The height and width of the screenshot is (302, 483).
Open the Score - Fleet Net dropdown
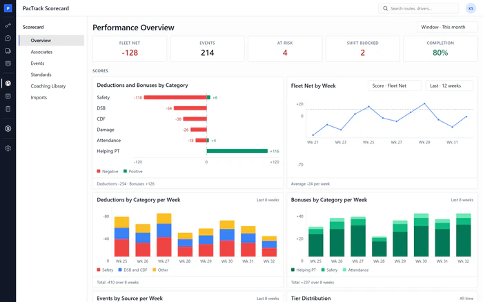(x=395, y=85)
